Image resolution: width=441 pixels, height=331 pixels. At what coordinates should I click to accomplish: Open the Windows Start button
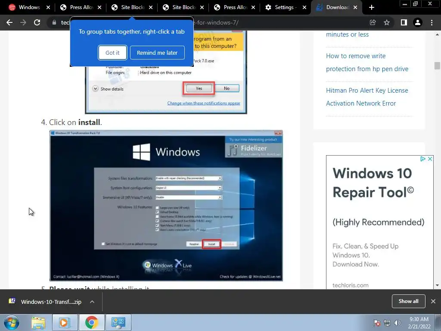pyautogui.click(x=12, y=322)
